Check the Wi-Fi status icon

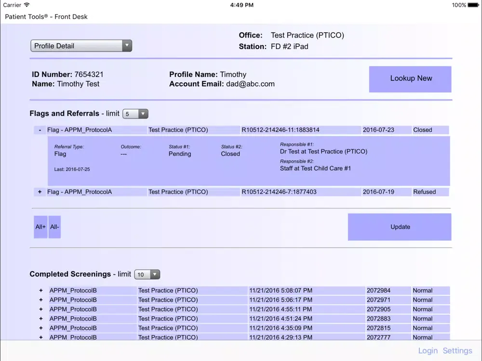coord(27,5)
